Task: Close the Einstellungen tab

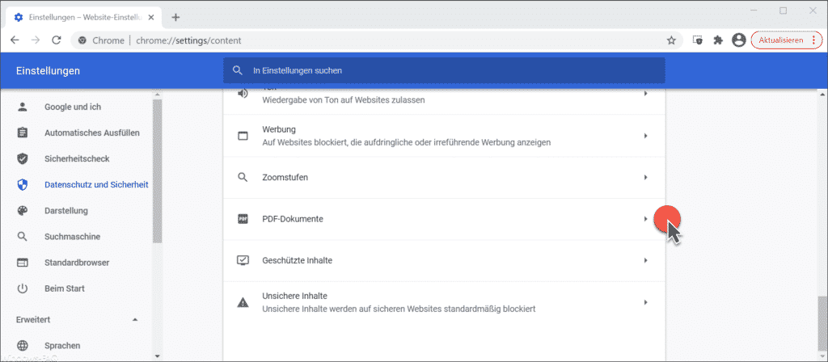Action: (x=153, y=18)
